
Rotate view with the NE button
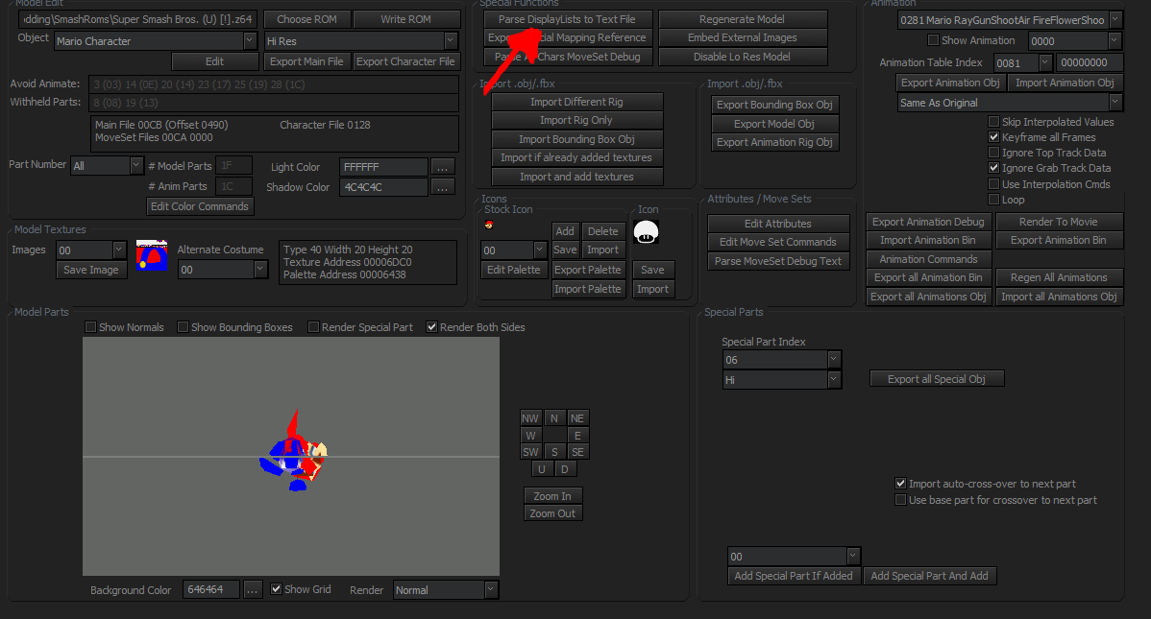coord(577,418)
